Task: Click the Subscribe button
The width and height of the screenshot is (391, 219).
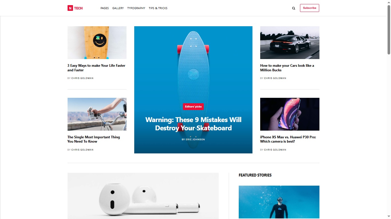Action: click(x=309, y=8)
